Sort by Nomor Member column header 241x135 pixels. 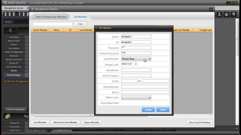pos(40,30)
